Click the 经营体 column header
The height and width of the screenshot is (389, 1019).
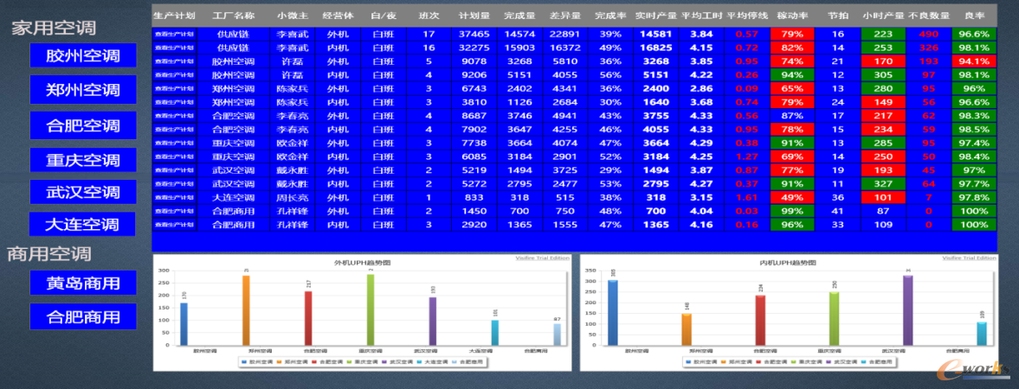(338, 15)
